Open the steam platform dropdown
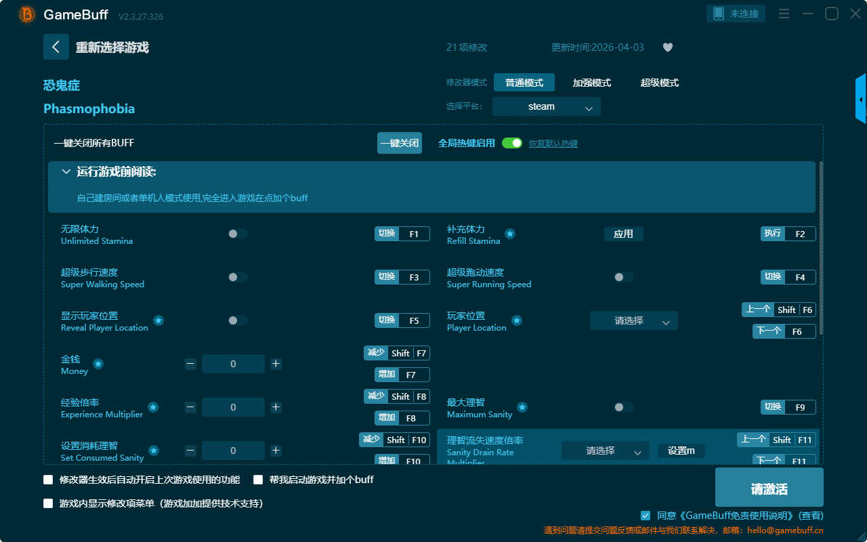 546,106
